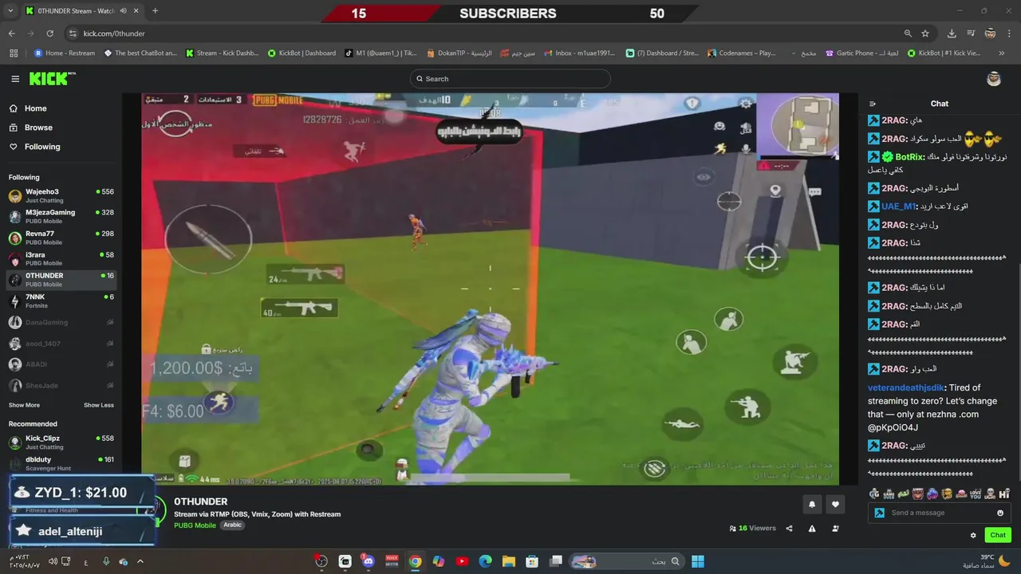Click the taskbar volume icon

click(53, 561)
